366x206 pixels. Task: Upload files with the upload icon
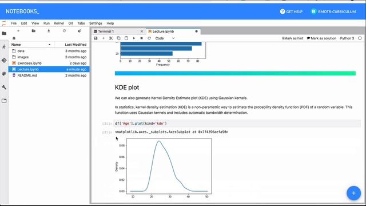49,31
